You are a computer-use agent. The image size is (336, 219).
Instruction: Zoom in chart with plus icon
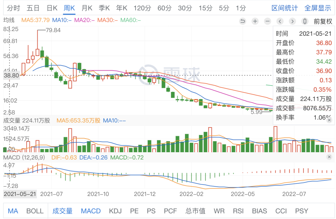[255, 21]
